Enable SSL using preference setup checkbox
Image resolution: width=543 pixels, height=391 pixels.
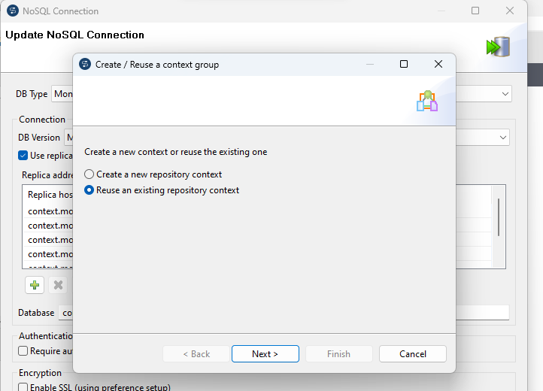click(x=24, y=387)
